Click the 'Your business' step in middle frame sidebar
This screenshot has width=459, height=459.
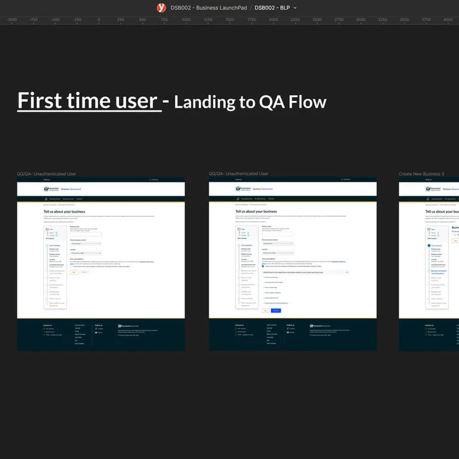[246, 245]
